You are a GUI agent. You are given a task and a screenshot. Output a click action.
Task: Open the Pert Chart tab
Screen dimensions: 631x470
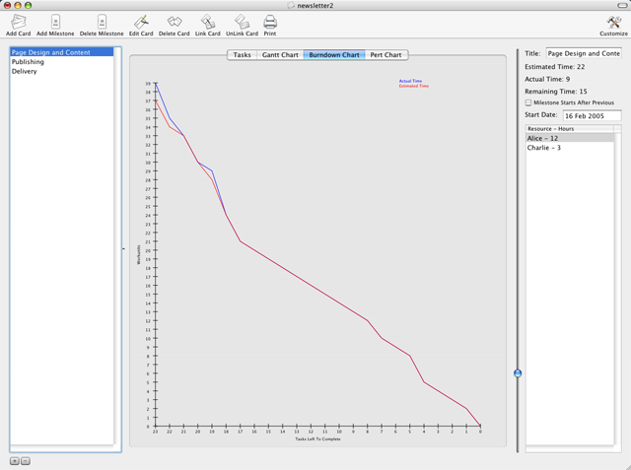click(x=386, y=55)
